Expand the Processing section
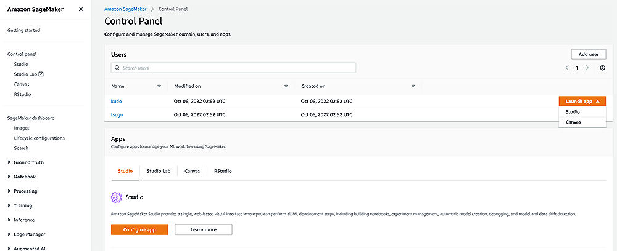 coord(9,191)
